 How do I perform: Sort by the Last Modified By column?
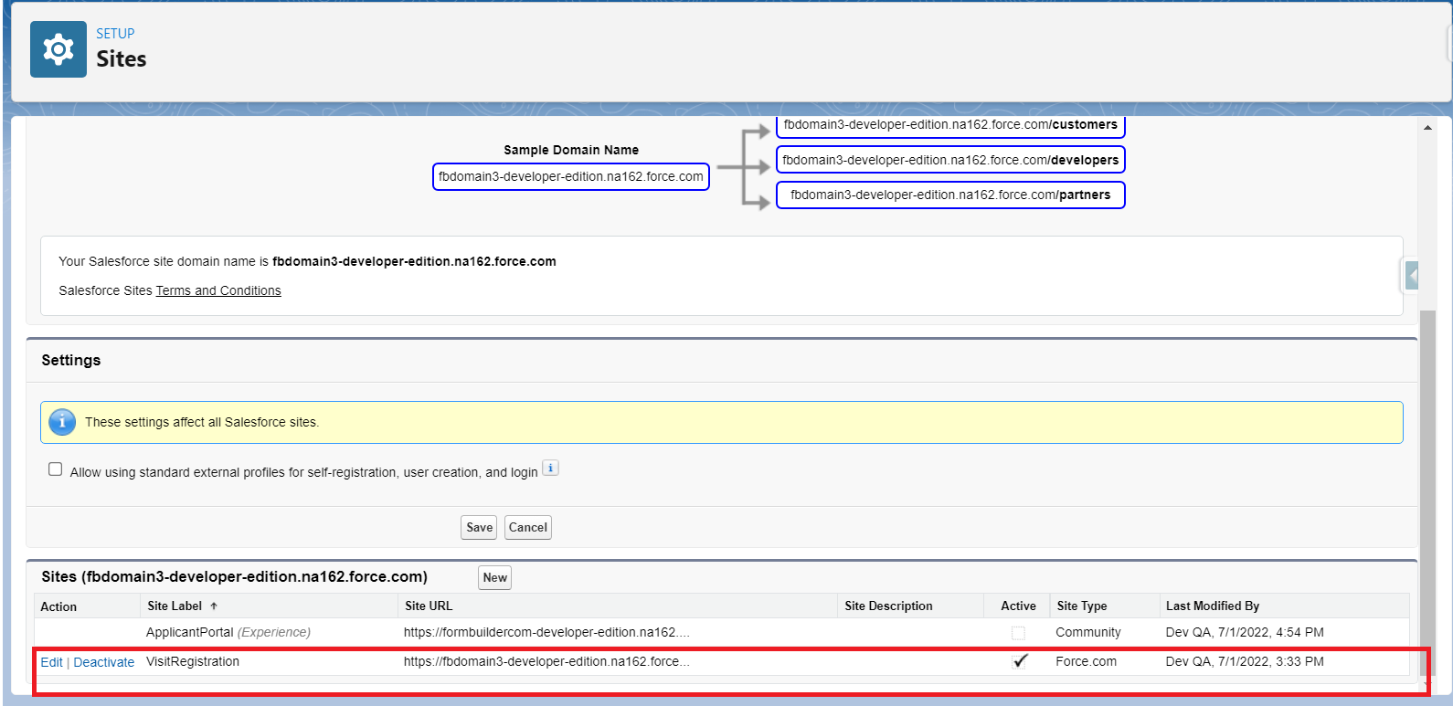[x=1212, y=606]
